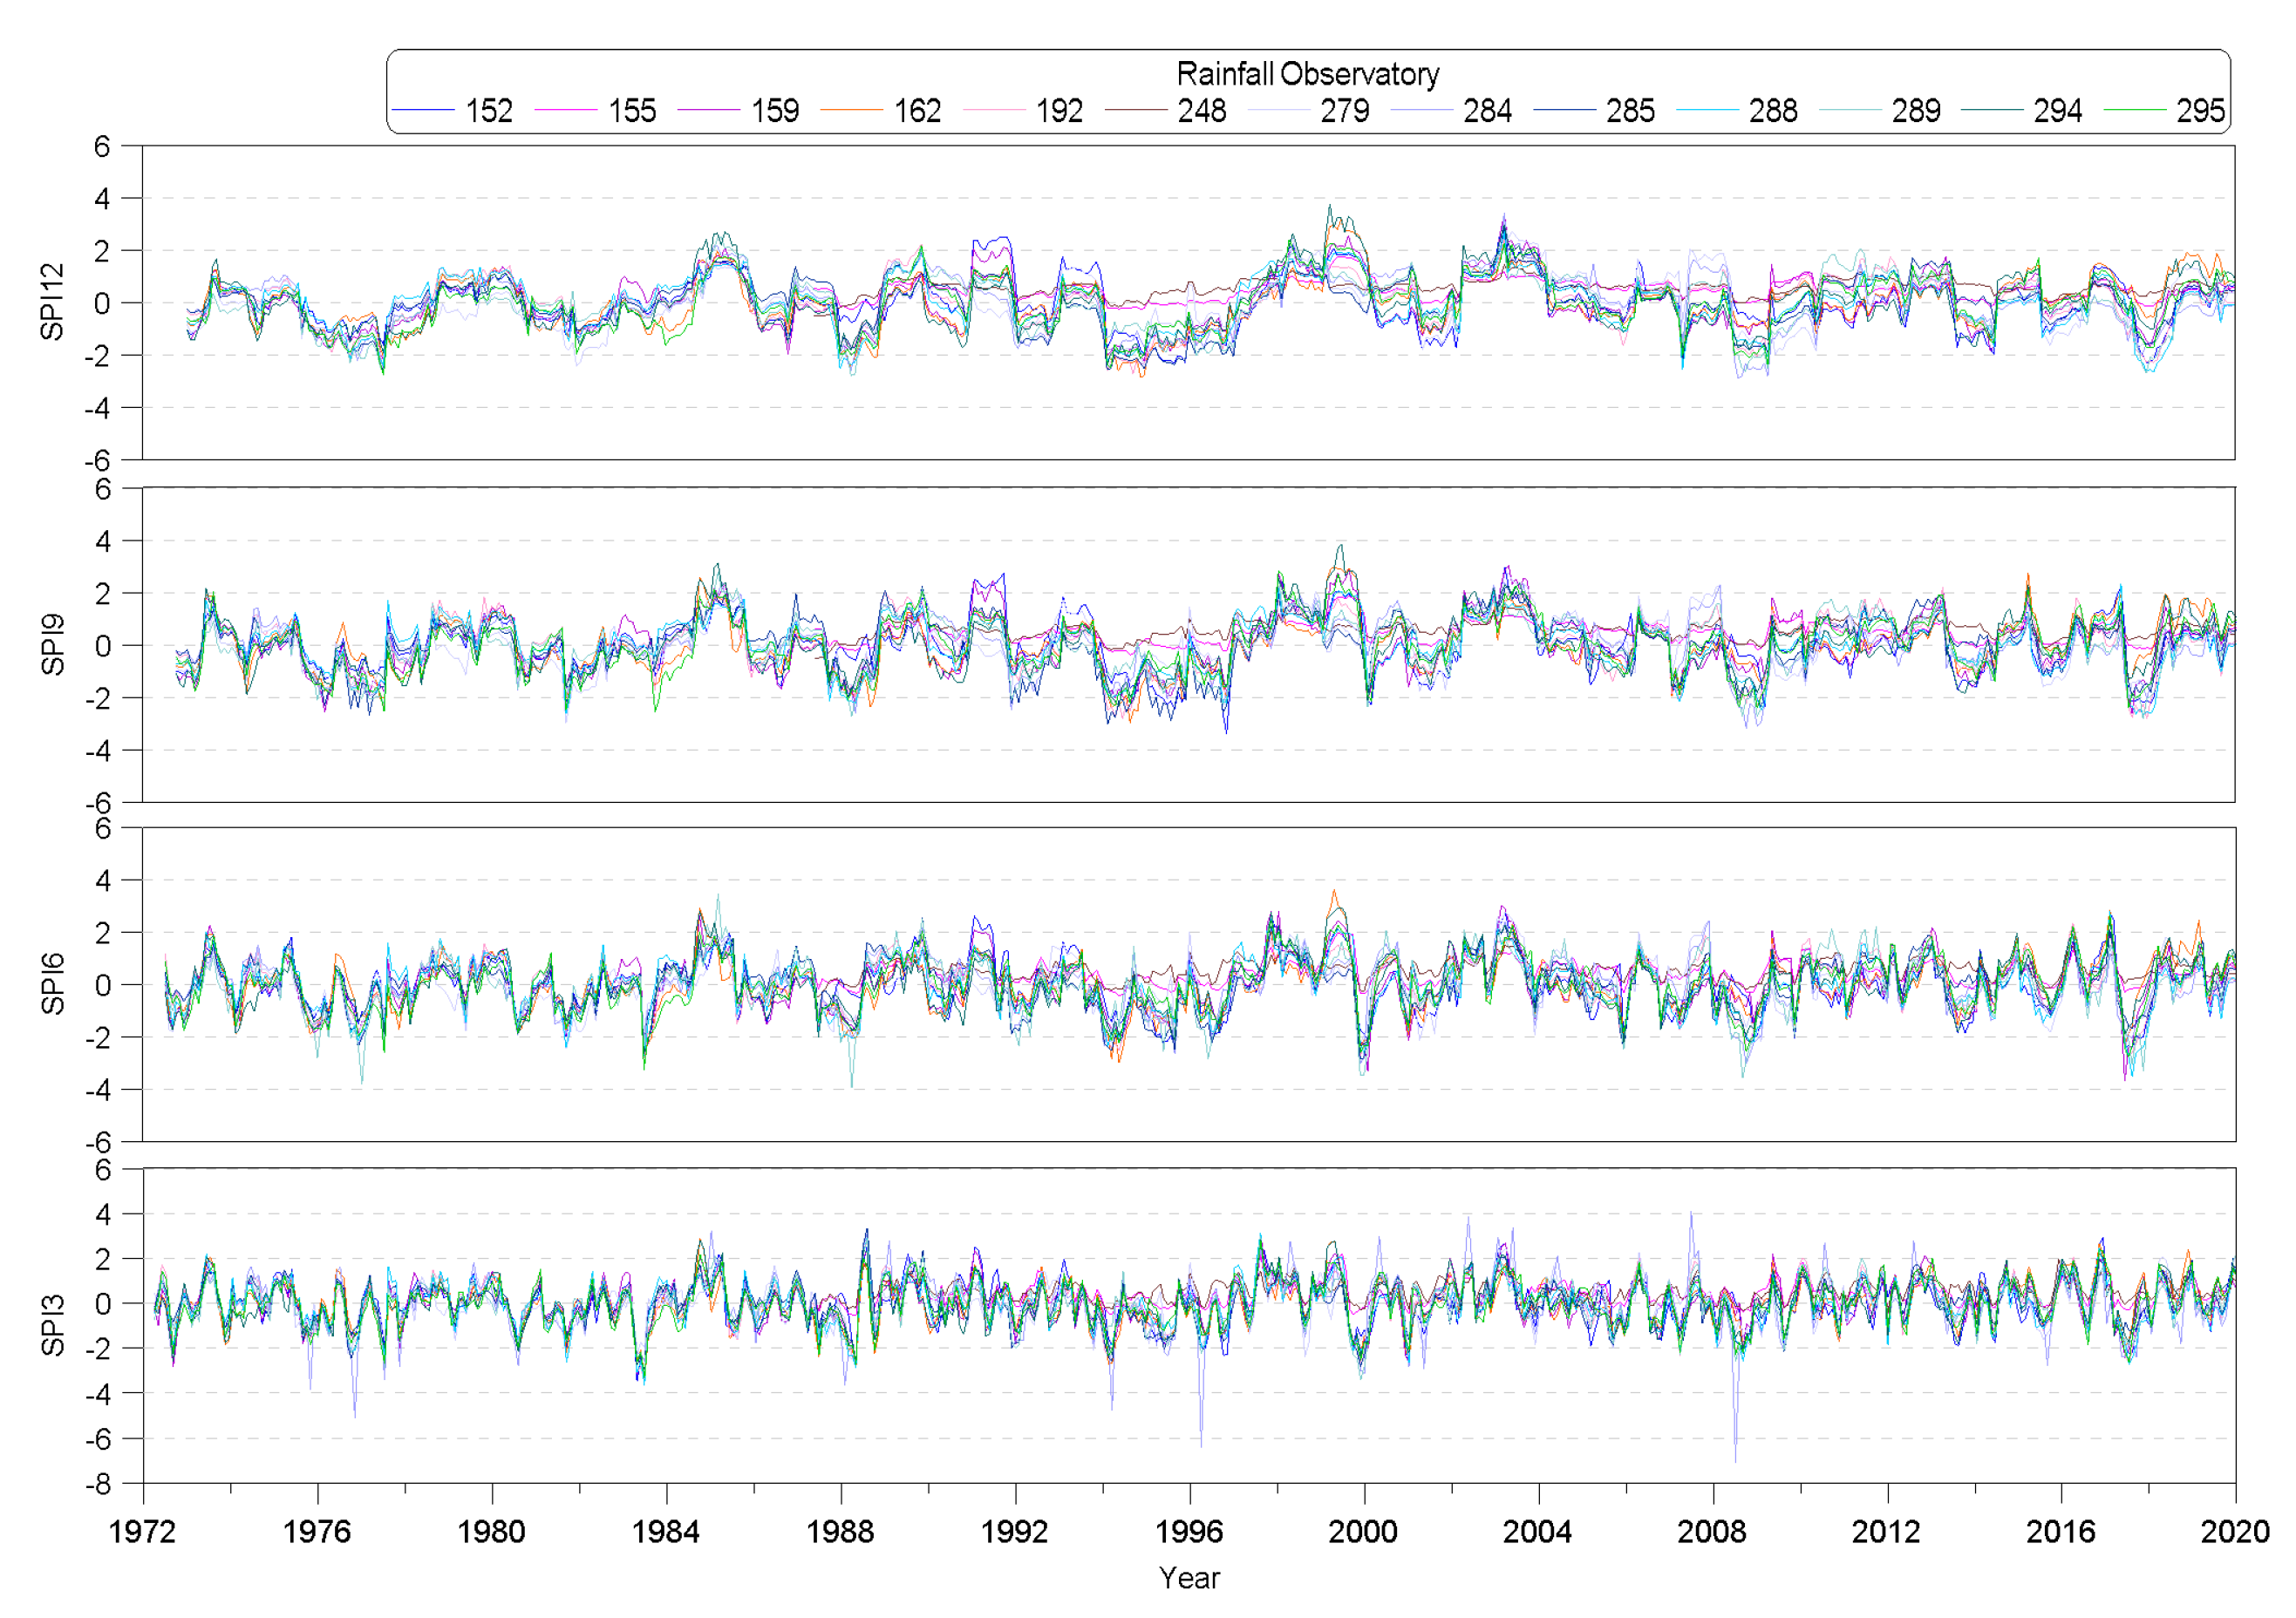Select legend entry 289

(x=1915, y=110)
